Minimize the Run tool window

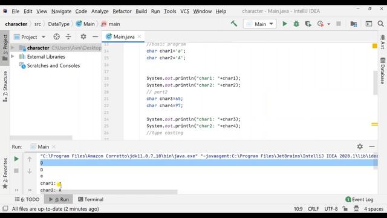click(372, 147)
